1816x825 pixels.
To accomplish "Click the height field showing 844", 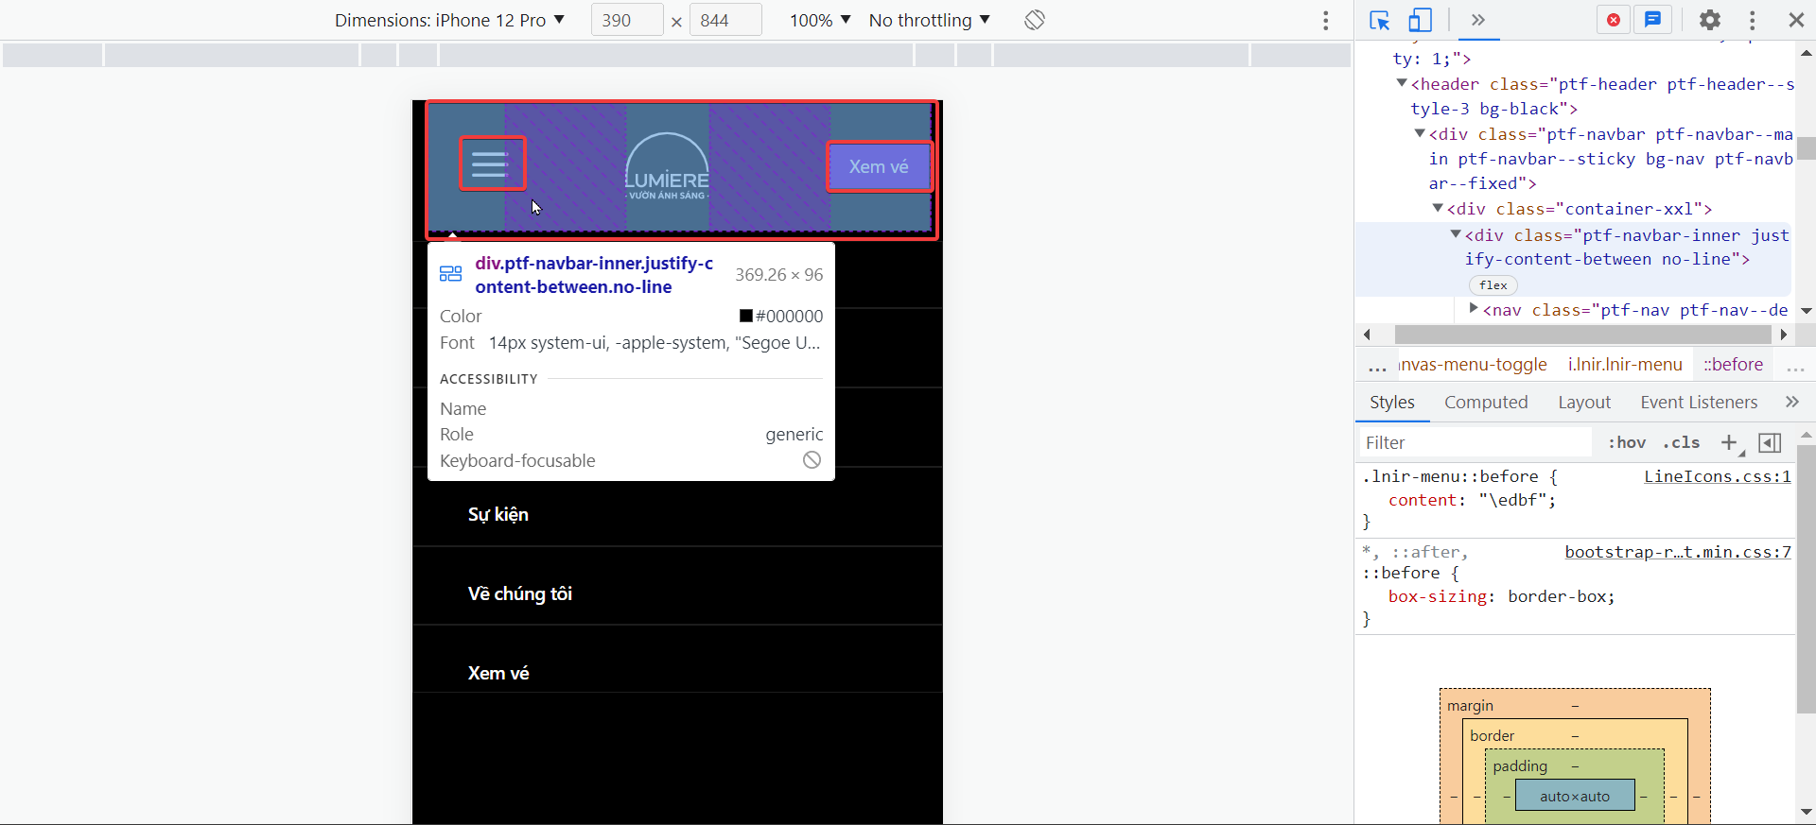I will 725,20.
